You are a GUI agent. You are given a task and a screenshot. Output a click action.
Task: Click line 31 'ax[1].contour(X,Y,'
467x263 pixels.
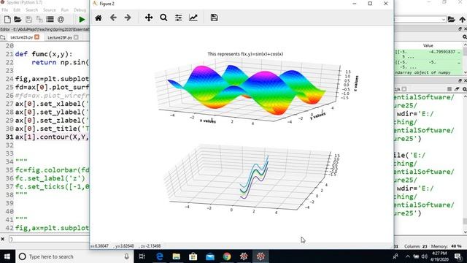52,137
